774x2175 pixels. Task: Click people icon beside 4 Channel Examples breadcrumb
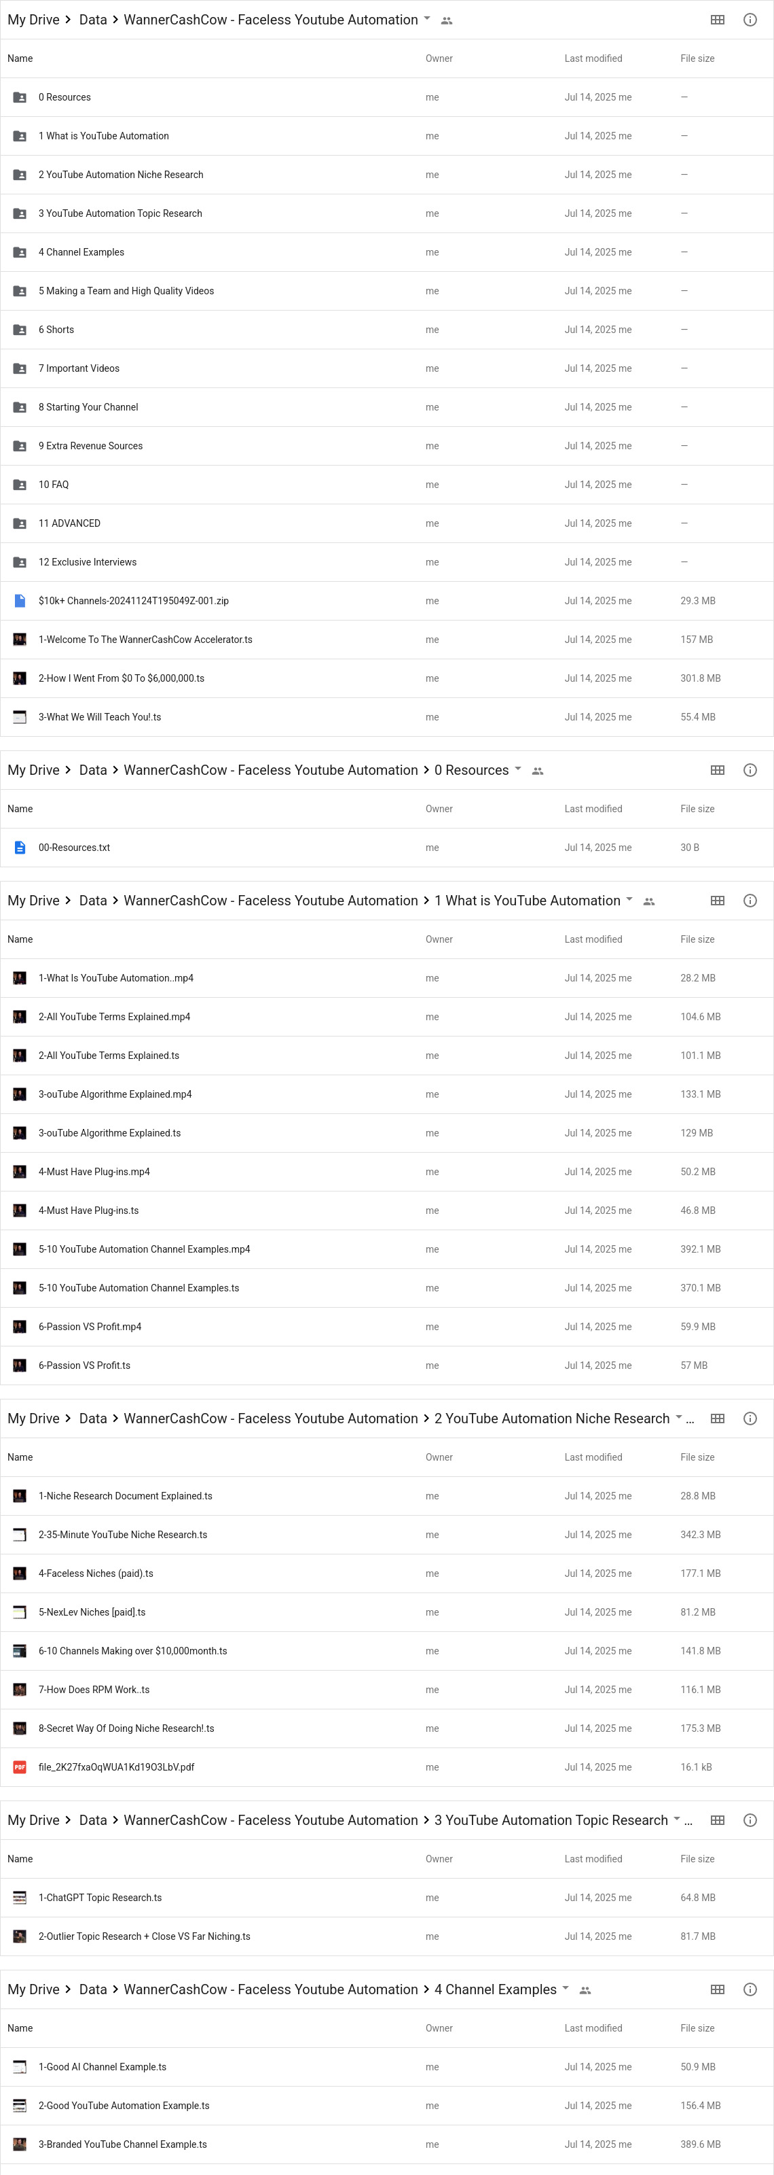pyautogui.click(x=585, y=1990)
